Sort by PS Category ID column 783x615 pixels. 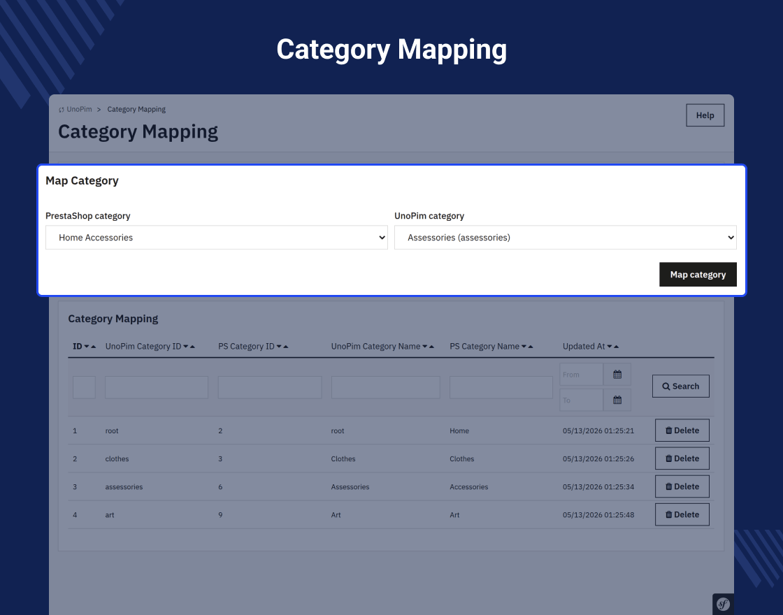[x=253, y=347]
